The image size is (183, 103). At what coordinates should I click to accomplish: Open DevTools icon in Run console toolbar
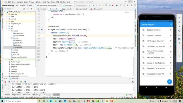click(x=25, y=82)
